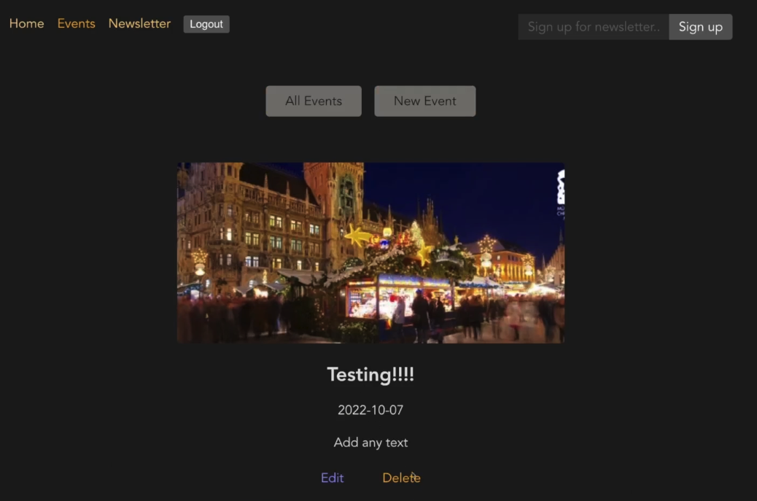The height and width of the screenshot is (501, 757).
Task: Click the yellow star decoration in photo
Action: pyautogui.click(x=357, y=235)
